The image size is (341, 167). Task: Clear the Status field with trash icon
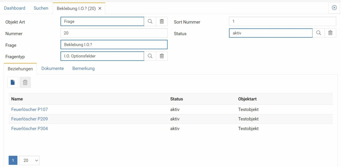[330, 33]
